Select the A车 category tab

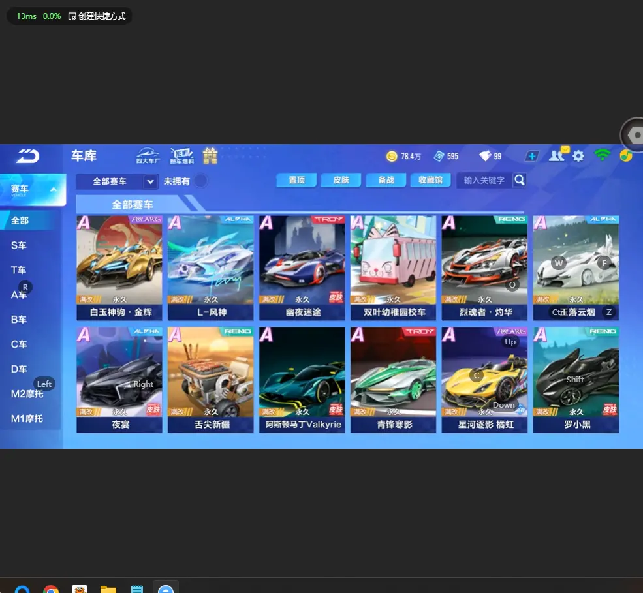click(19, 295)
